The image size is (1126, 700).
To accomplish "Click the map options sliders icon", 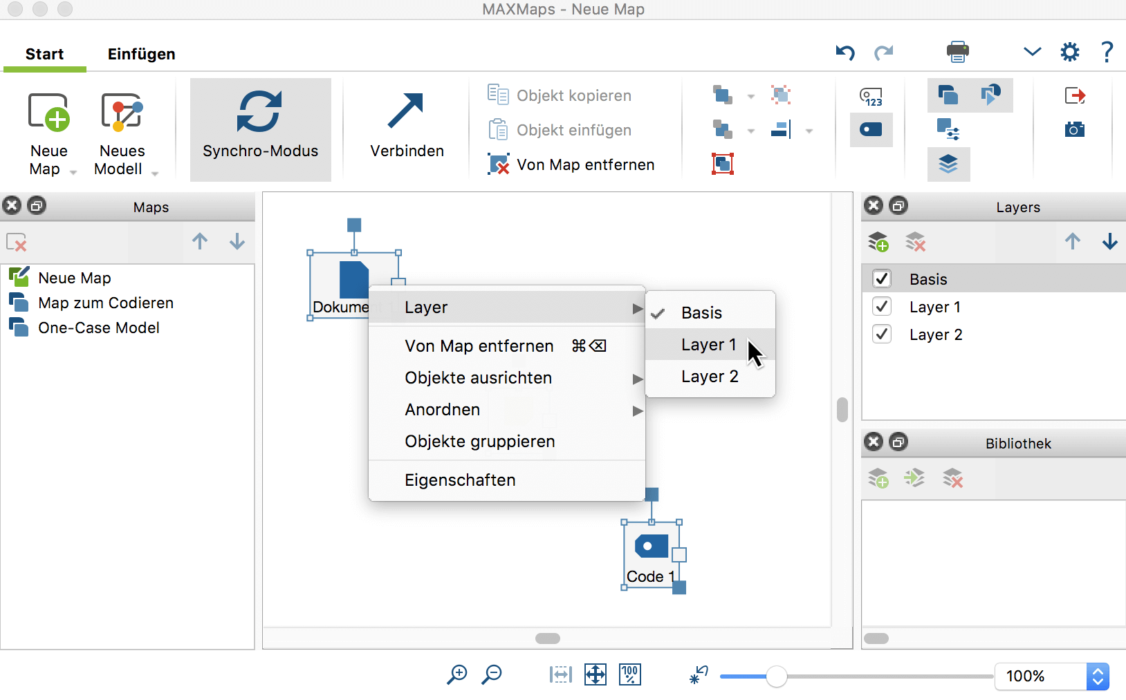I will pyautogui.click(x=948, y=129).
